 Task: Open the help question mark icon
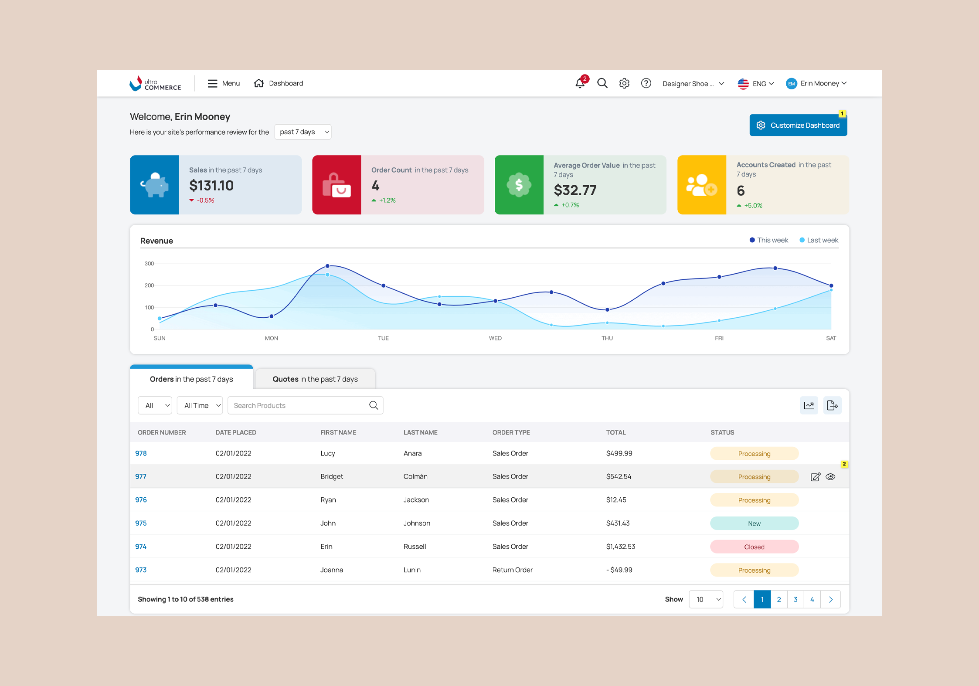click(646, 83)
